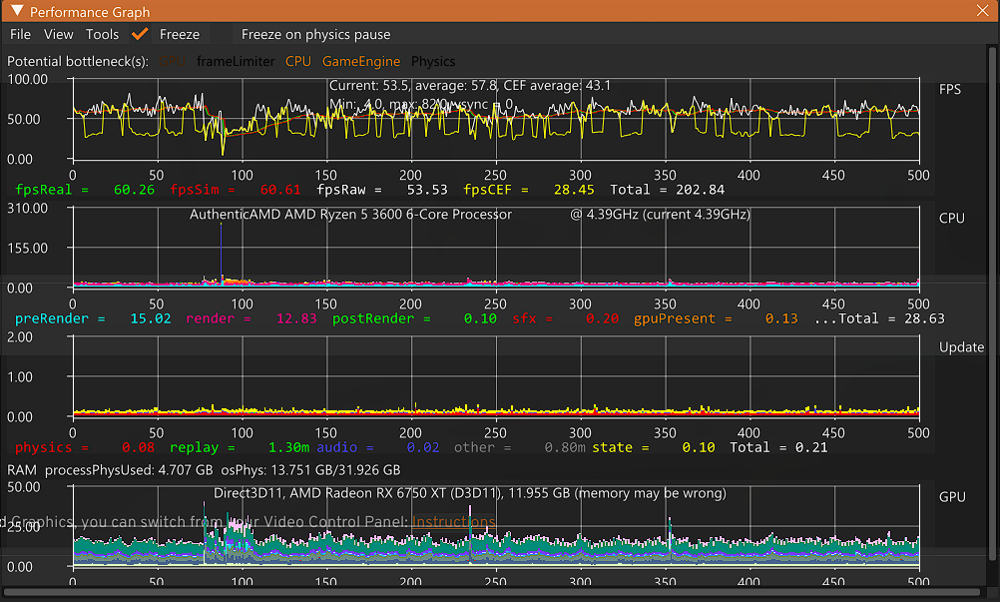Click the horizontal scrollbar at bottom
Image resolution: width=1000 pixels, height=602 pixels.
click(x=491, y=592)
